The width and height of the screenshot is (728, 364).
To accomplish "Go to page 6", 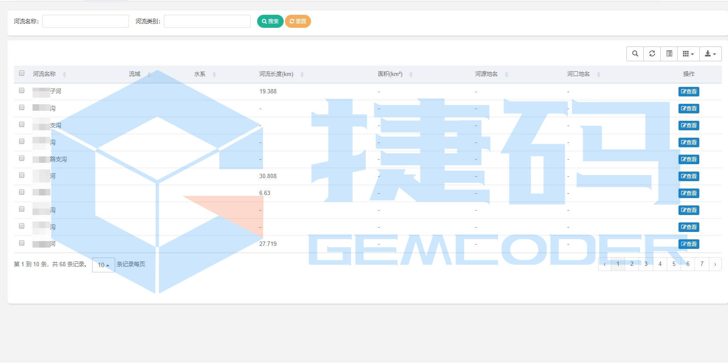I will [x=688, y=264].
